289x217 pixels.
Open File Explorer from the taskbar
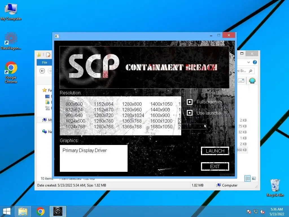tap(23, 211)
